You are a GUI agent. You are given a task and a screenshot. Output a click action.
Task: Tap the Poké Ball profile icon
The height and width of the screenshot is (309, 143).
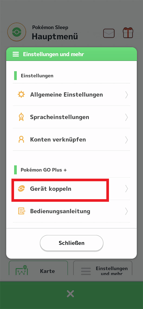pos(17,32)
